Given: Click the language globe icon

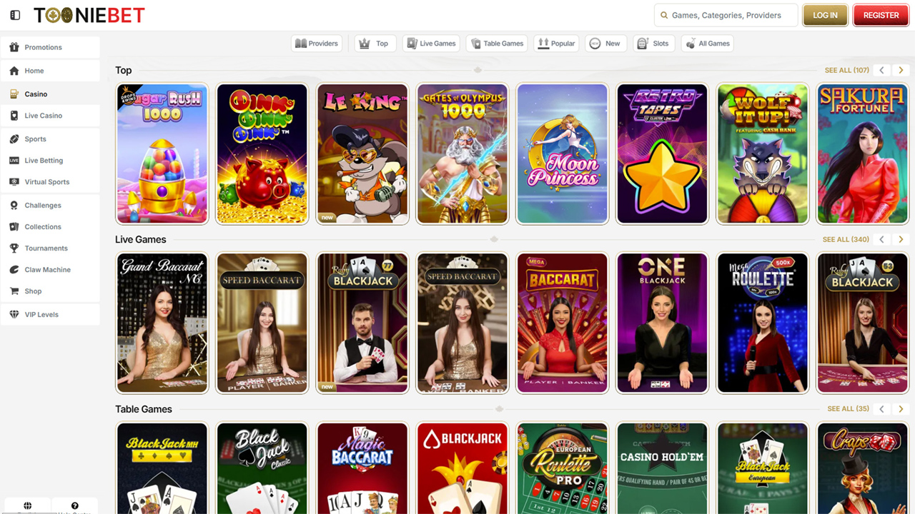Looking at the screenshot, I should pos(26,505).
